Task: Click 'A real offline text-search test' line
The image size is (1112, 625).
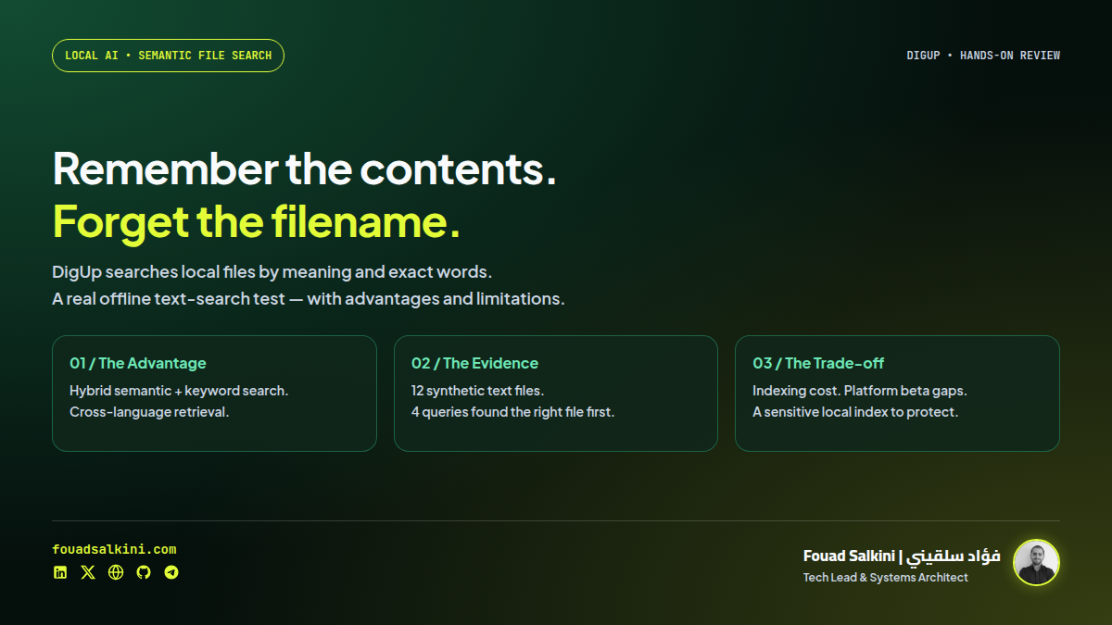Action: pos(309,299)
